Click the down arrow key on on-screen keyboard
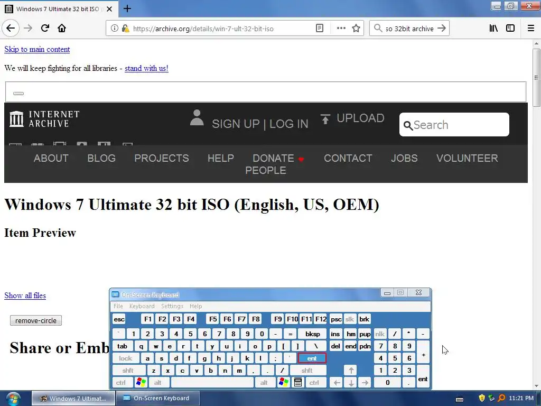 point(351,383)
